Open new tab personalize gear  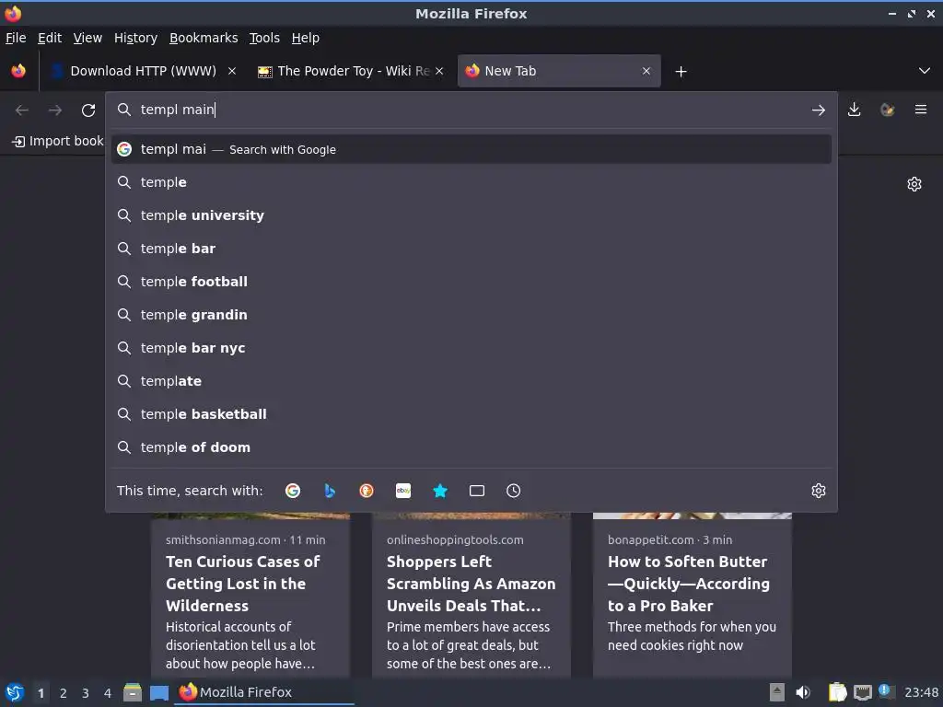(914, 184)
